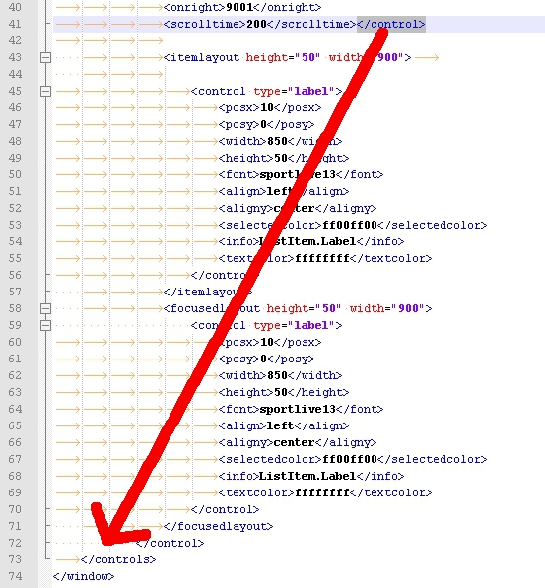This screenshot has width=545, height=588.
Task: Click line number 72 in the margin
Action: (15, 543)
